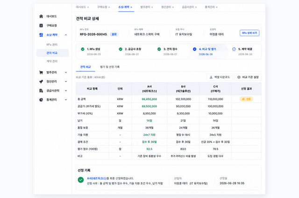Close the 소싱·계약 top tab

131,7
